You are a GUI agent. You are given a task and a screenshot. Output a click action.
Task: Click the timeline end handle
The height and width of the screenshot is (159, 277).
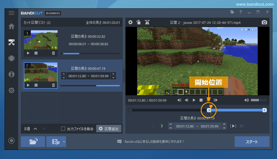(264, 110)
